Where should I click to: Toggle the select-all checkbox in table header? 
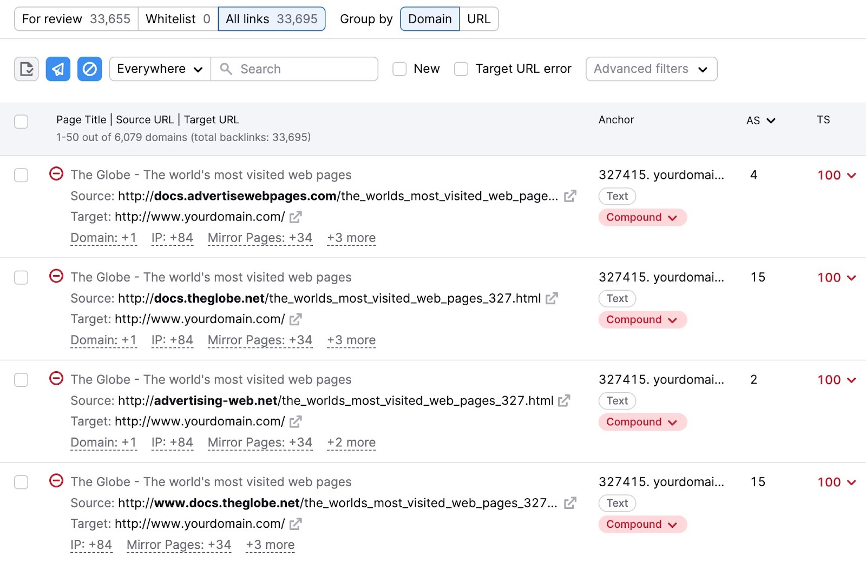click(21, 122)
